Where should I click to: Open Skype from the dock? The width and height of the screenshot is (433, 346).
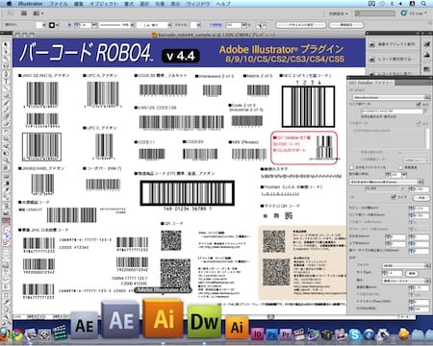click(x=354, y=334)
